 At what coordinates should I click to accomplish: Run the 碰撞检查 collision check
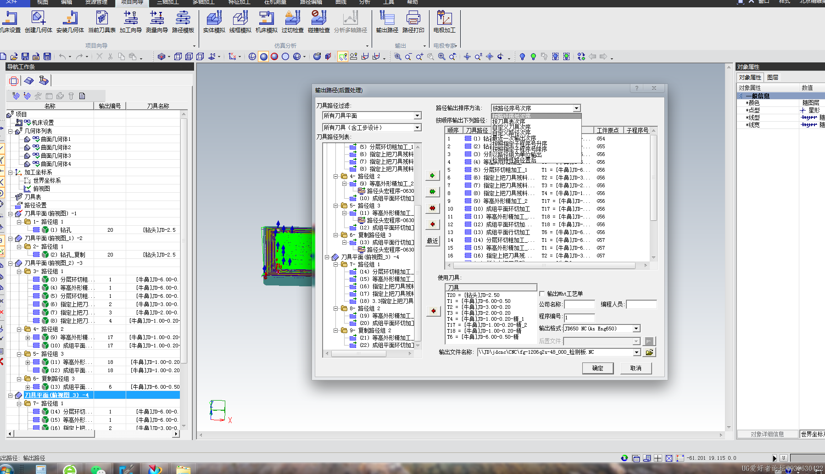(319, 22)
